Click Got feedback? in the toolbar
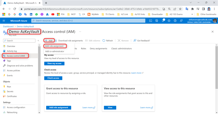 [142, 41]
